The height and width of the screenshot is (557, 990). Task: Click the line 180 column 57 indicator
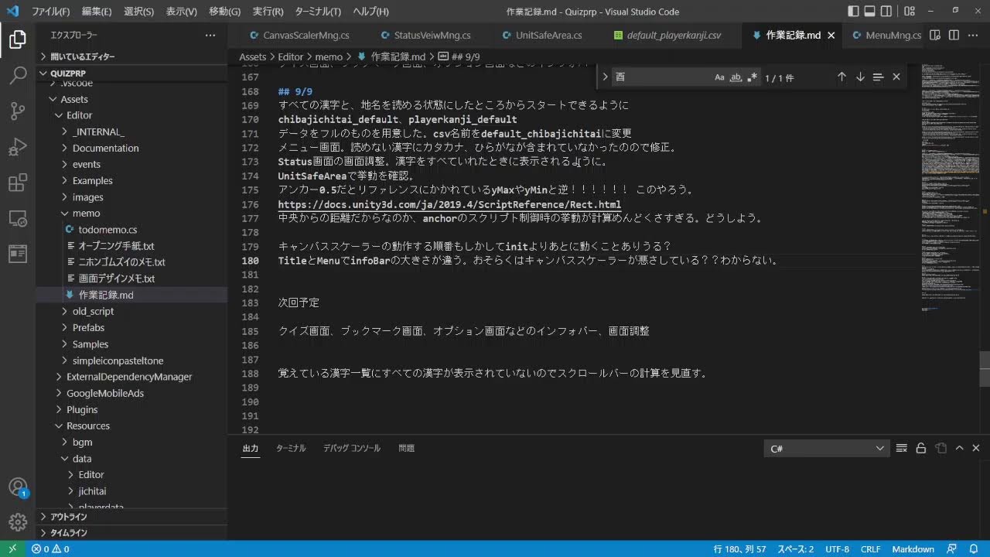click(x=739, y=549)
